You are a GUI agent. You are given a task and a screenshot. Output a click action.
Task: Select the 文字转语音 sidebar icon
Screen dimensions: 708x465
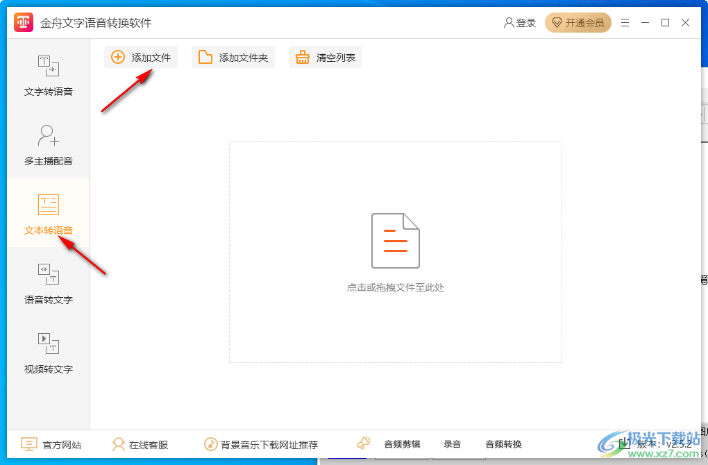(47, 76)
